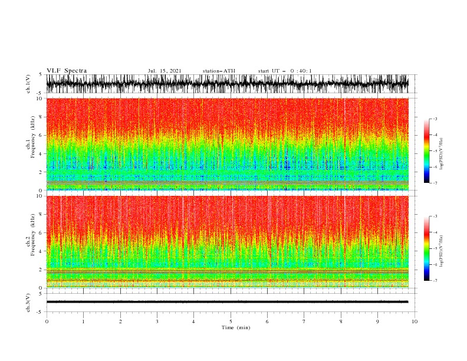Click the "VLF Spectra" title text
Image resolution: width=467 pixels, height=361 pixels.
tap(67, 71)
